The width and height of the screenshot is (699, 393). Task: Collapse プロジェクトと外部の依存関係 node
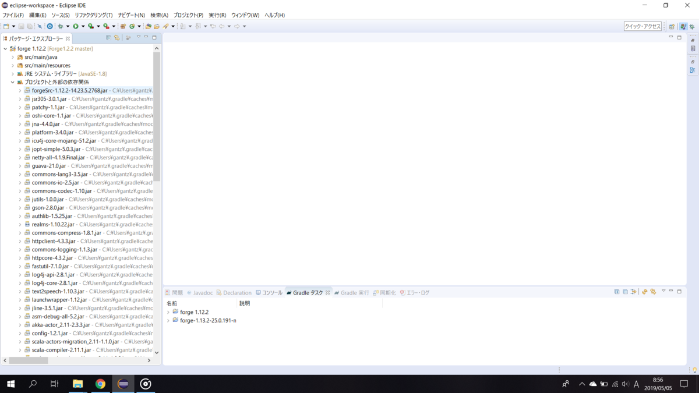point(12,82)
